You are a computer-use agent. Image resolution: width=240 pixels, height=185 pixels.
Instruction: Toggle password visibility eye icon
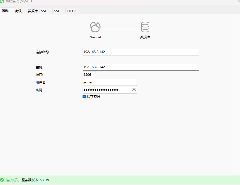click(x=134, y=90)
